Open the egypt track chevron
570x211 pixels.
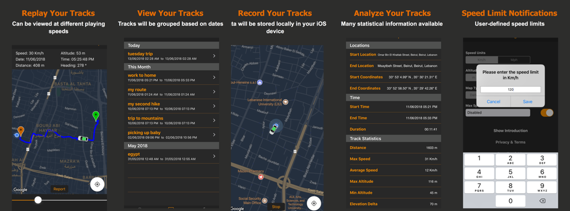[214, 156]
